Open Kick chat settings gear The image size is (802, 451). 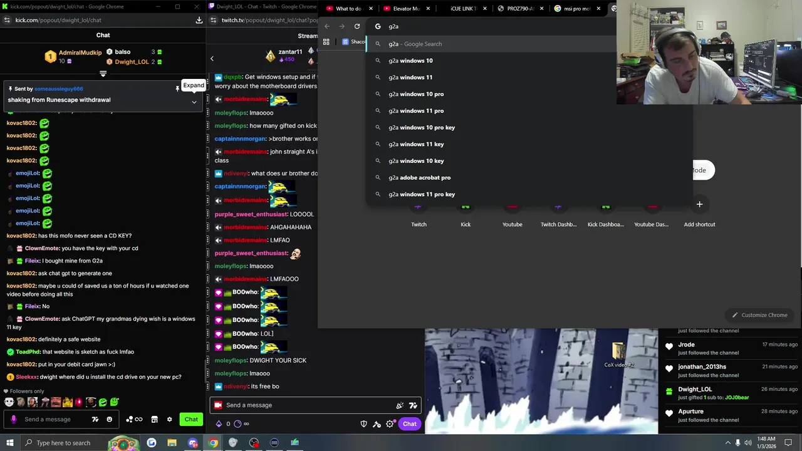coord(169,420)
